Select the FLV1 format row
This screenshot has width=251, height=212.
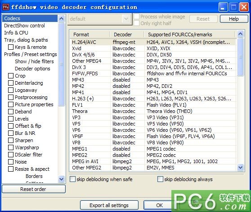[x=153, y=105]
